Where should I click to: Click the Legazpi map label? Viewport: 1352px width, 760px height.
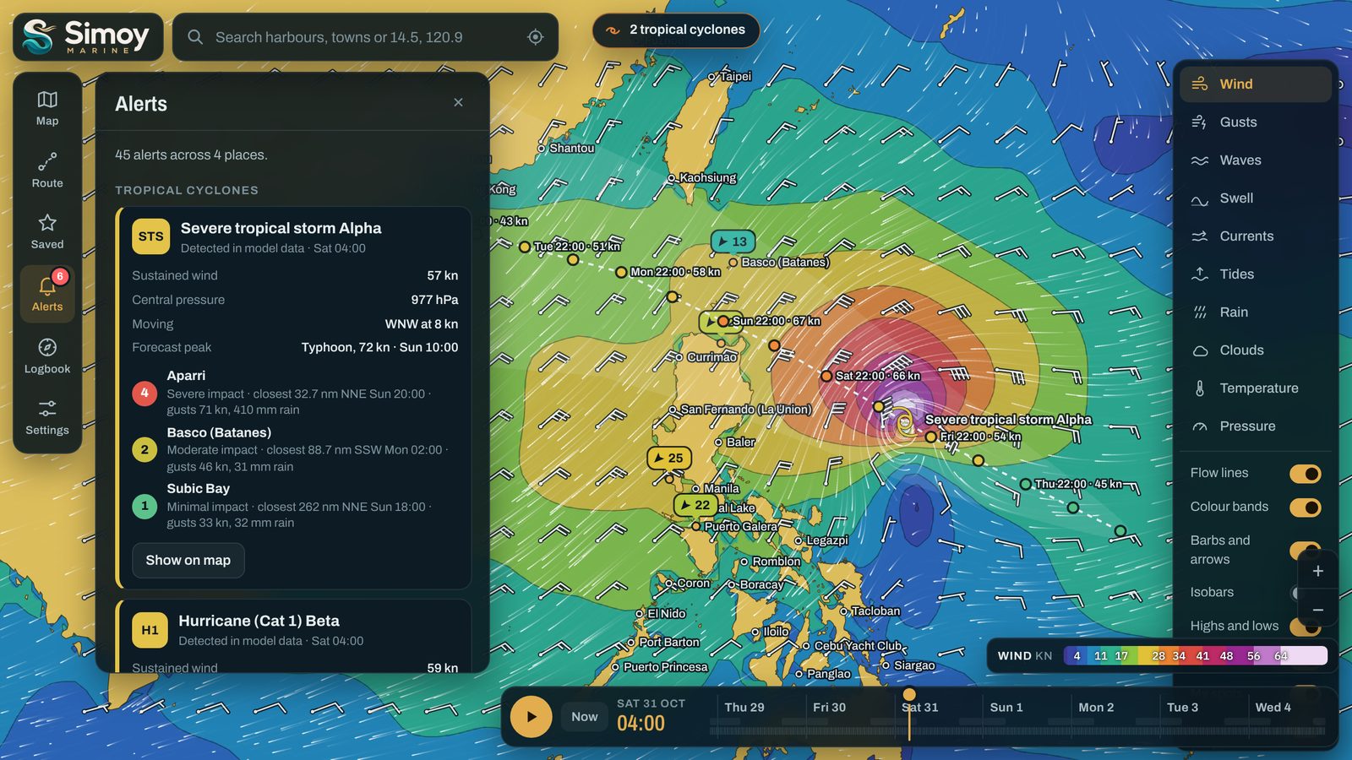(x=826, y=540)
